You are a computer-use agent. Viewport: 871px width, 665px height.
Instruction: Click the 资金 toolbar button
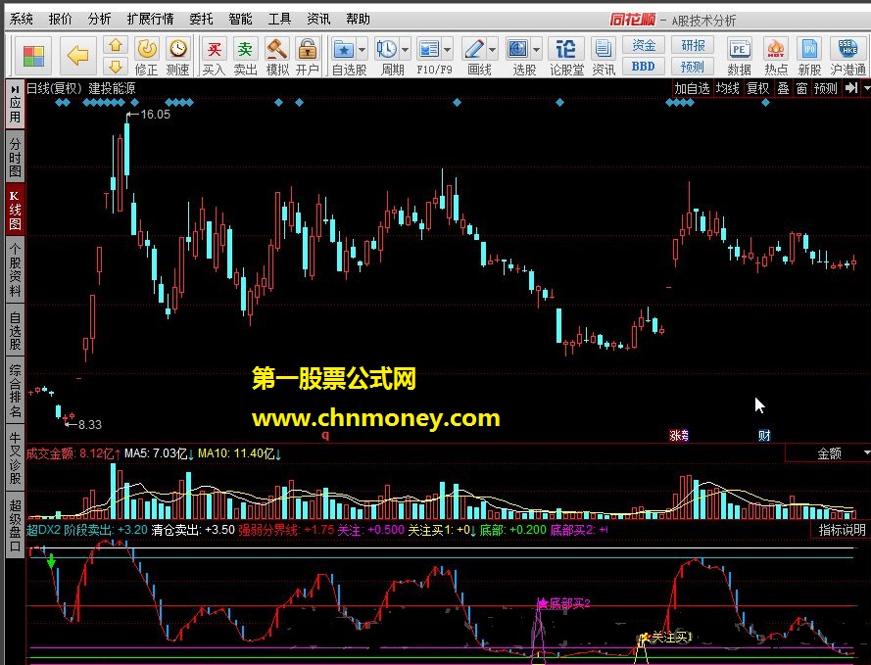click(x=644, y=45)
